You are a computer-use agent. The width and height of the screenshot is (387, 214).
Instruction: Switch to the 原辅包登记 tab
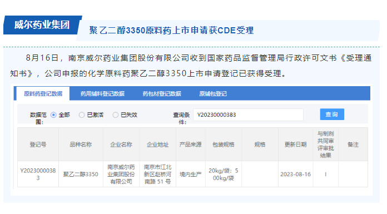tap(213, 93)
